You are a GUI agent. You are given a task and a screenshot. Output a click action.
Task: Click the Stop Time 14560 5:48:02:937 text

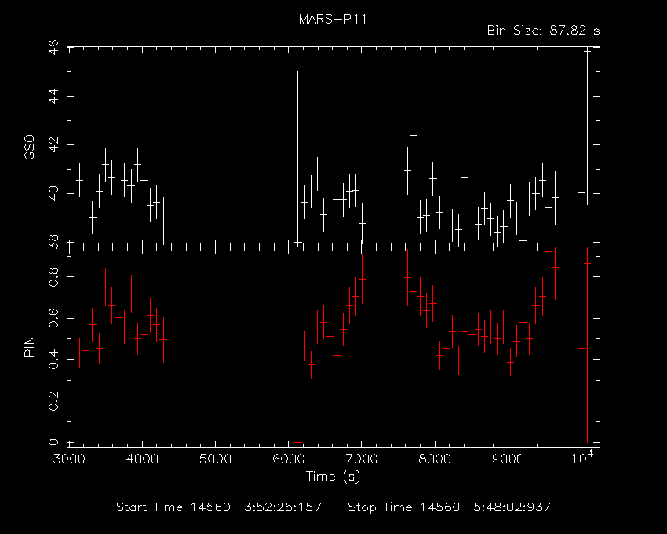click(449, 507)
